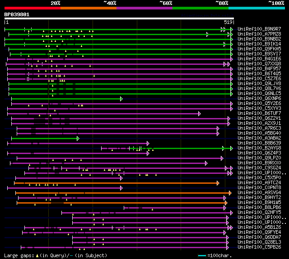Open hit UniRef100_B9IK14 label
The width and height of the screenshot is (289, 259).
pos(259,44)
